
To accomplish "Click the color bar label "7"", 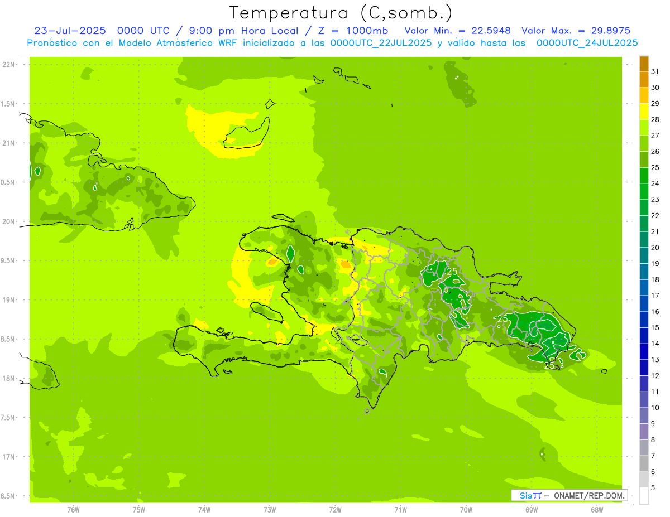I will (654, 456).
